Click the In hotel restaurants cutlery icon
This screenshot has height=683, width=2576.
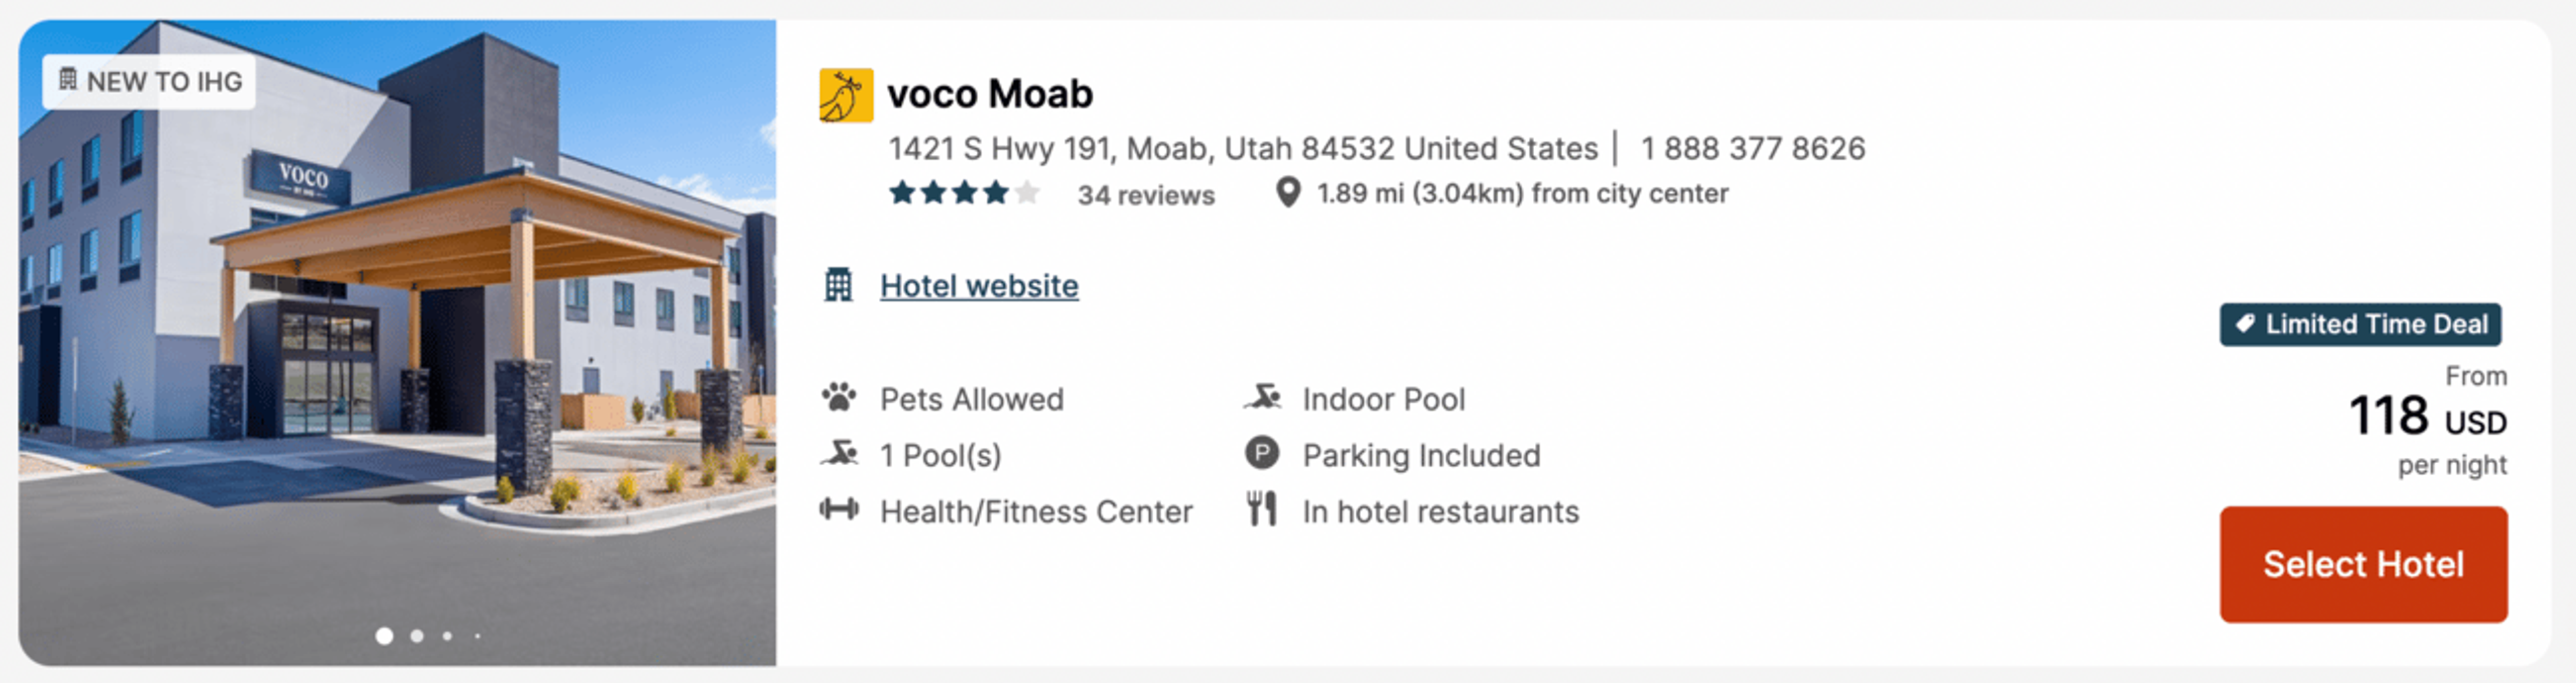1262,509
